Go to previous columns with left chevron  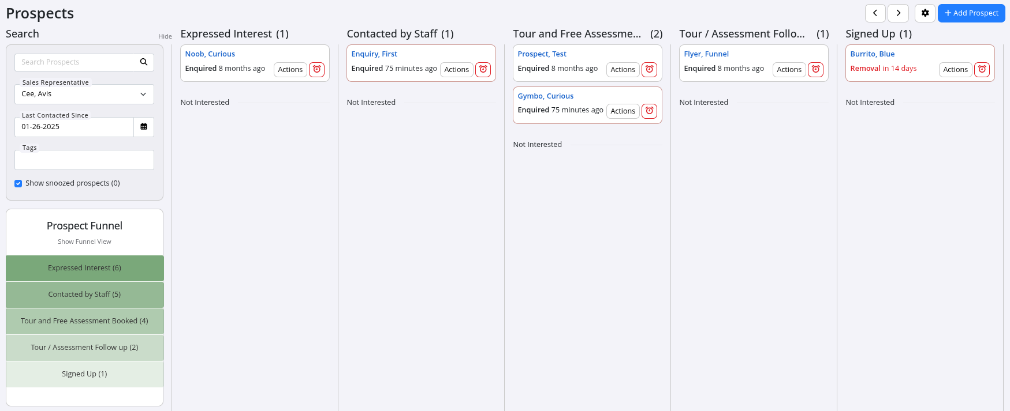(x=875, y=13)
